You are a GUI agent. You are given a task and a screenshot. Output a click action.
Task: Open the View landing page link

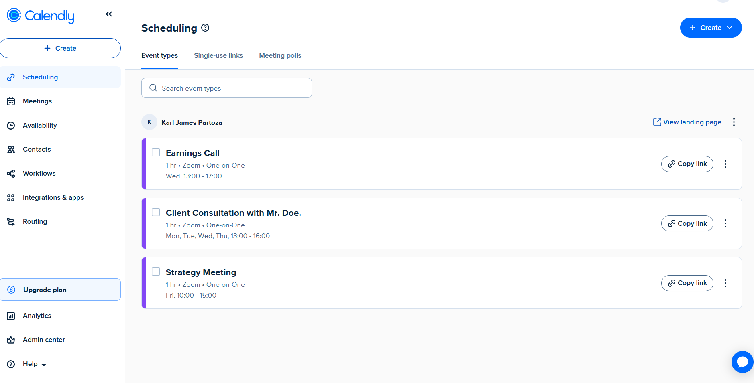point(687,122)
